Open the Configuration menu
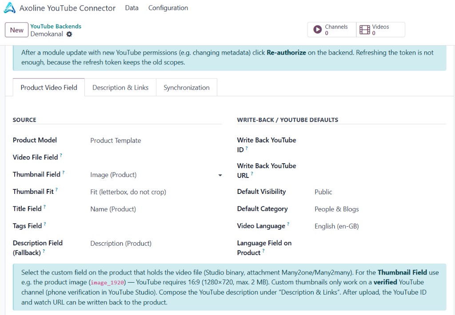This screenshot has width=455, height=315. (x=168, y=8)
